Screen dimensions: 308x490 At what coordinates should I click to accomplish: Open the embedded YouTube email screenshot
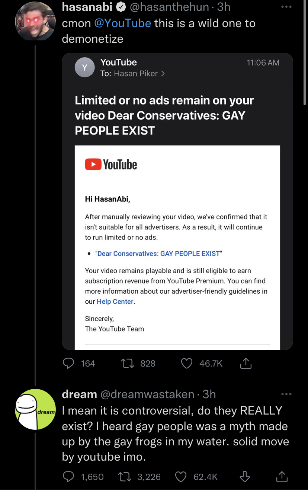(177, 202)
